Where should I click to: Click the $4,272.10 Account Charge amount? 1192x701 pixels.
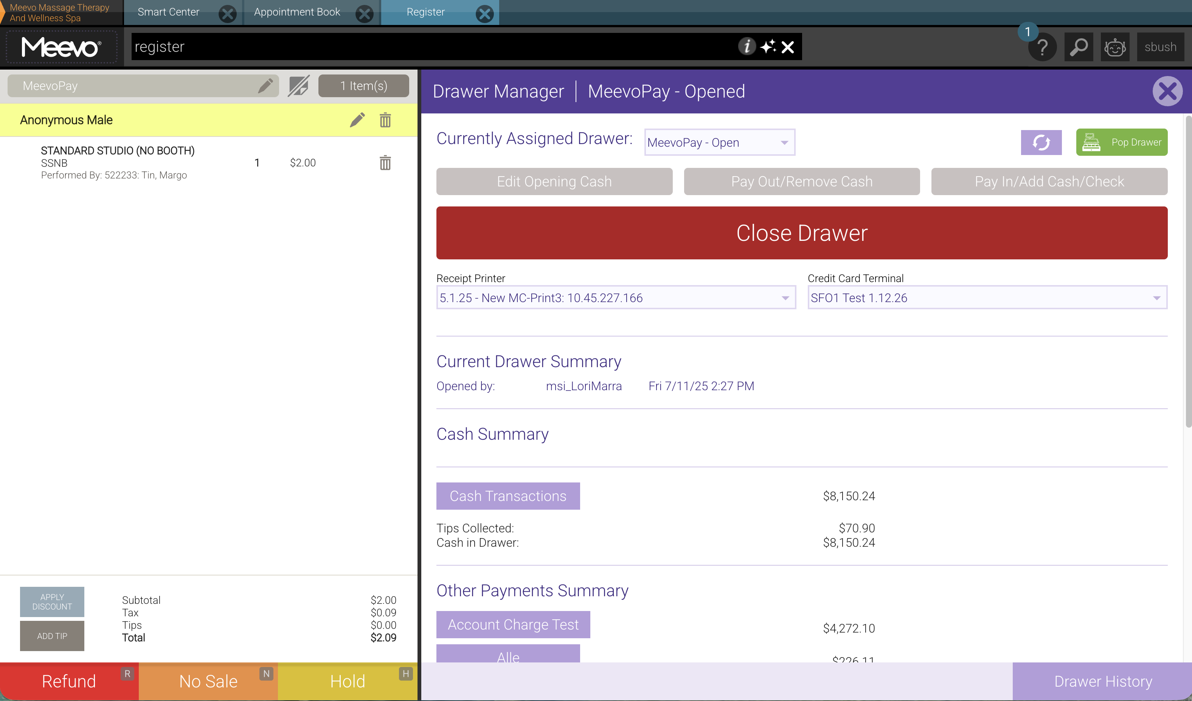coord(849,628)
